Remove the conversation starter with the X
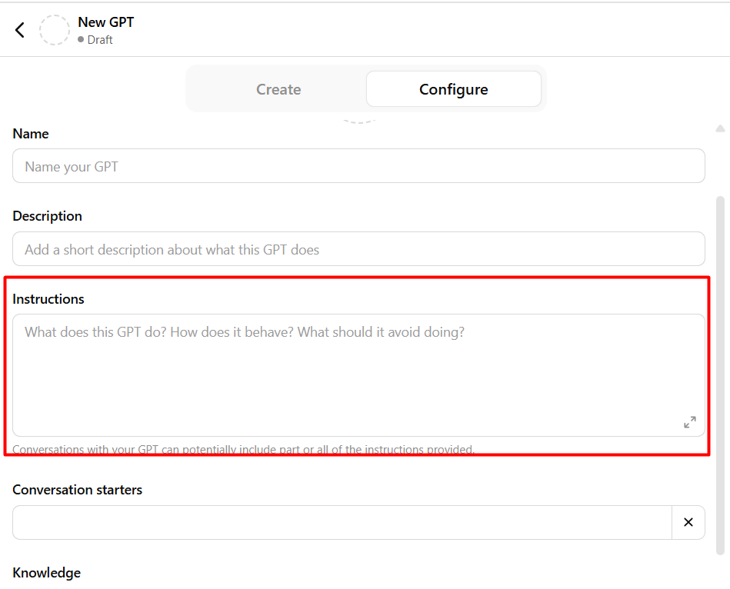Screen dimensions: 730x589 [x=688, y=522]
